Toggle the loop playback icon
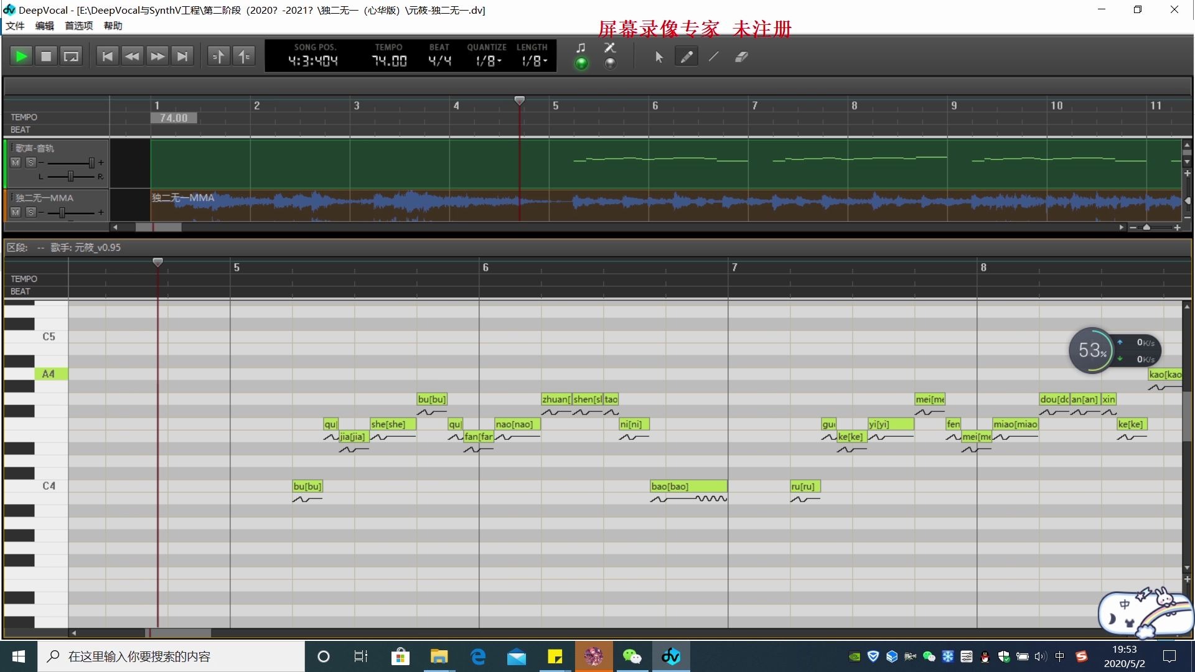The width and height of the screenshot is (1195, 672). coord(71,57)
